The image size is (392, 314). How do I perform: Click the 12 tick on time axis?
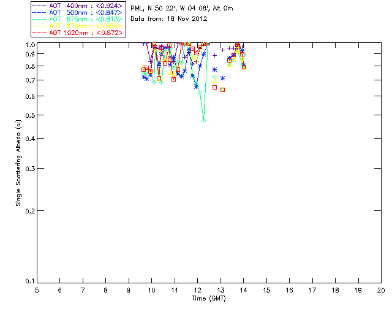click(x=197, y=290)
